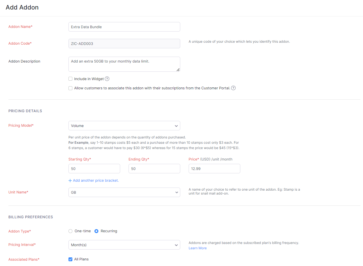
Task: Click the PRICING DETAILS section heading
Action: tap(25, 111)
